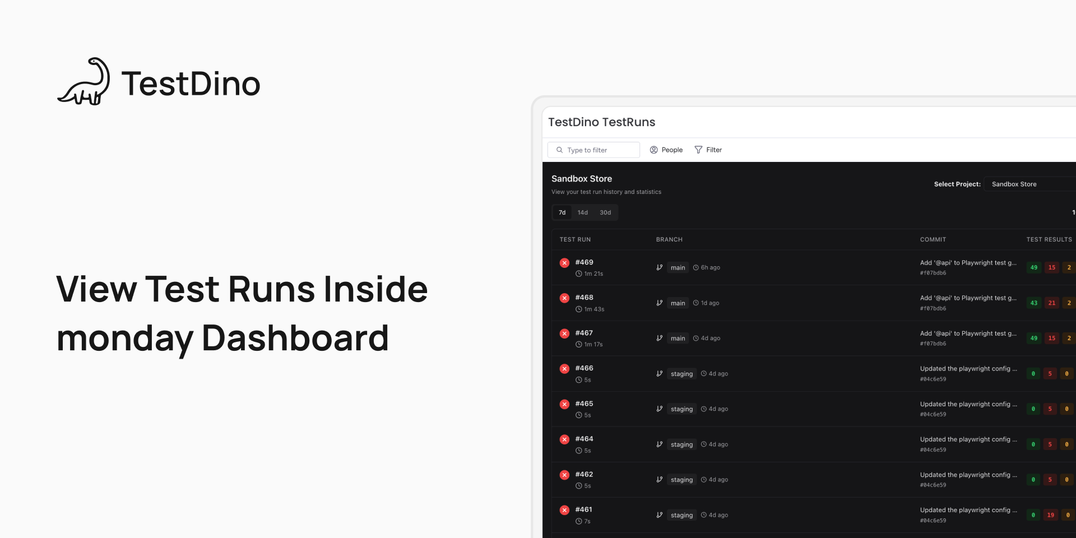Open the People filter

pos(666,150)
